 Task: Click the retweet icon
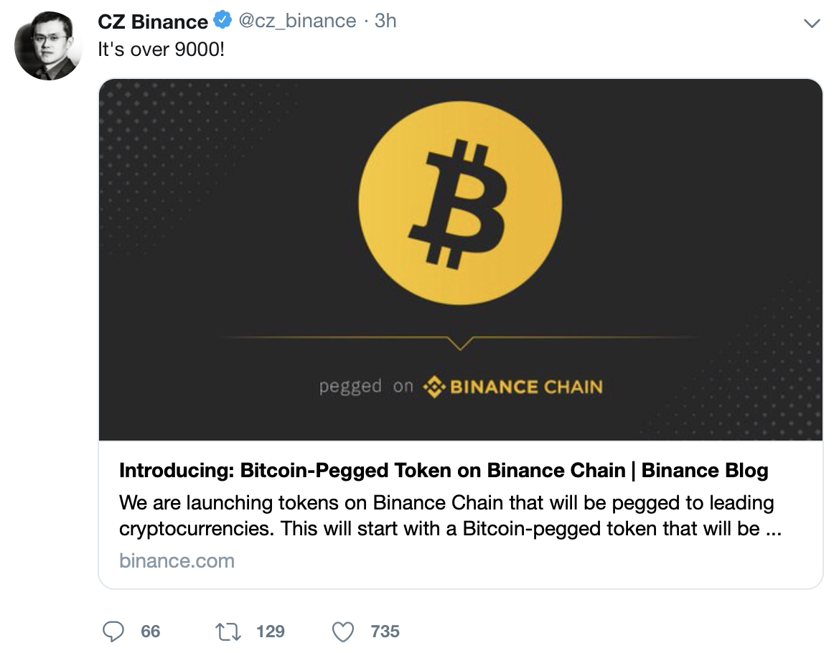coord(229,631)
